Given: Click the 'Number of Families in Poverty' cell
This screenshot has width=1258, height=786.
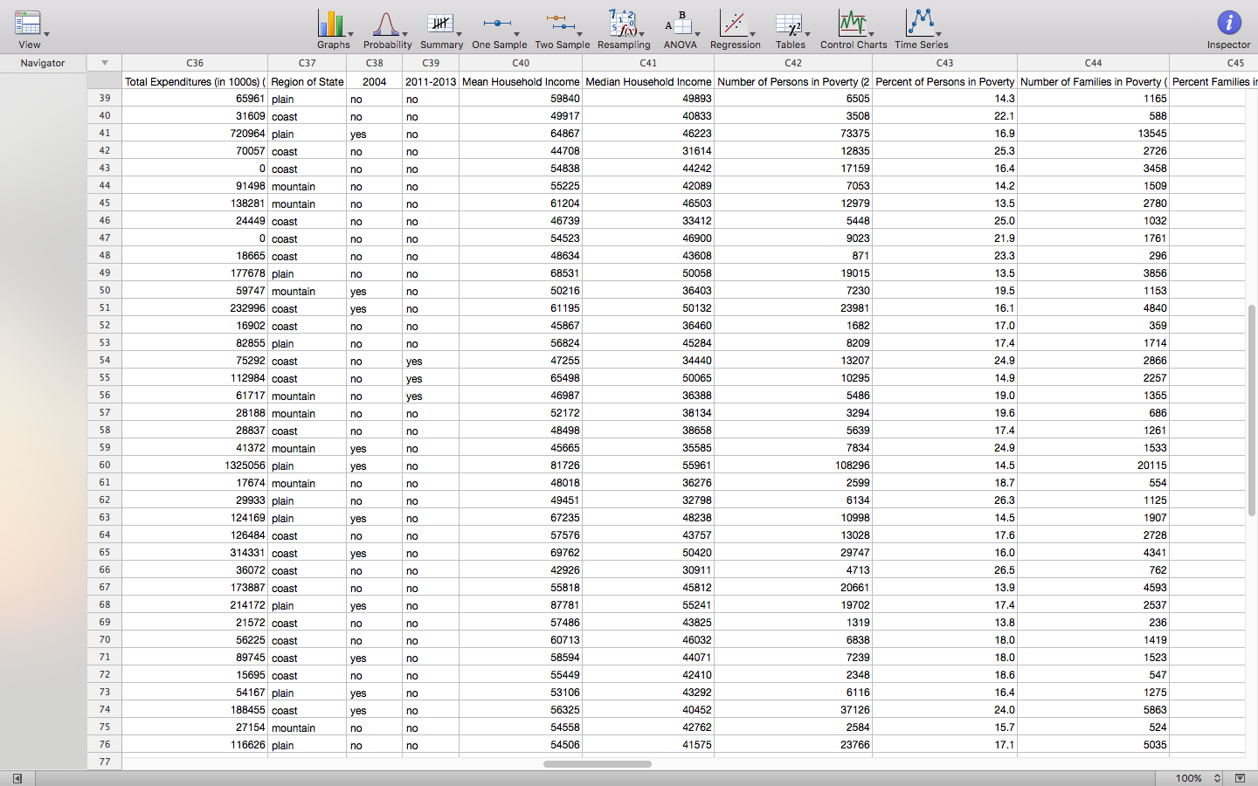Looking at the screenshot, I should 1094,81.
